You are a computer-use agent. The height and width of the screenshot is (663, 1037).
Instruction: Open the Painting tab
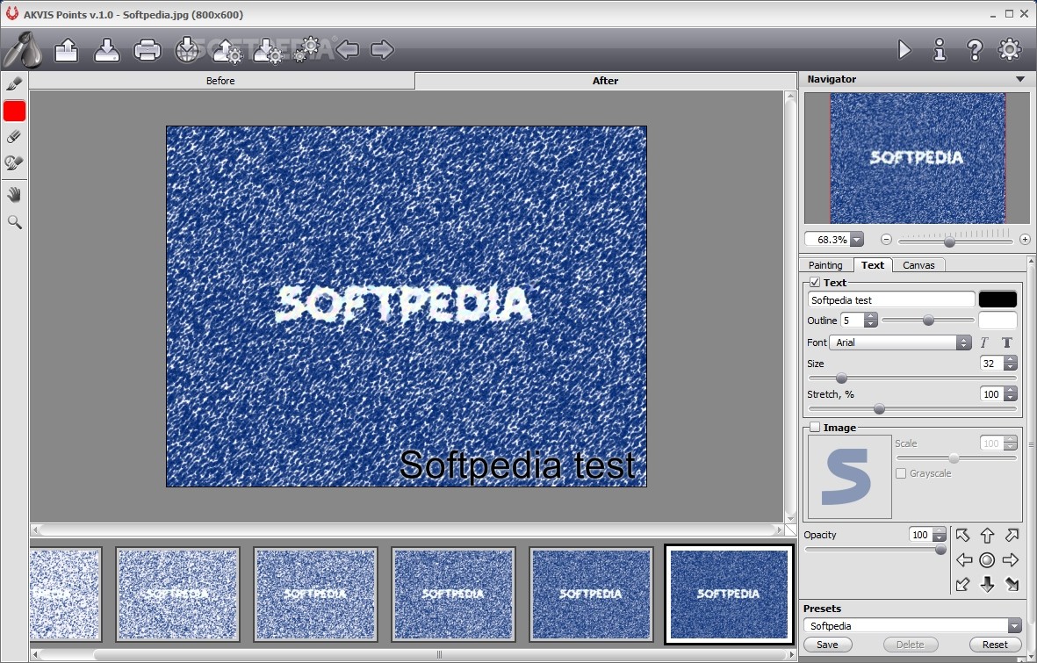825,265
